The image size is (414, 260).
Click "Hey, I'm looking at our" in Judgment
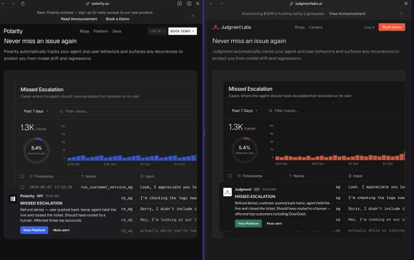click(376, 219)
